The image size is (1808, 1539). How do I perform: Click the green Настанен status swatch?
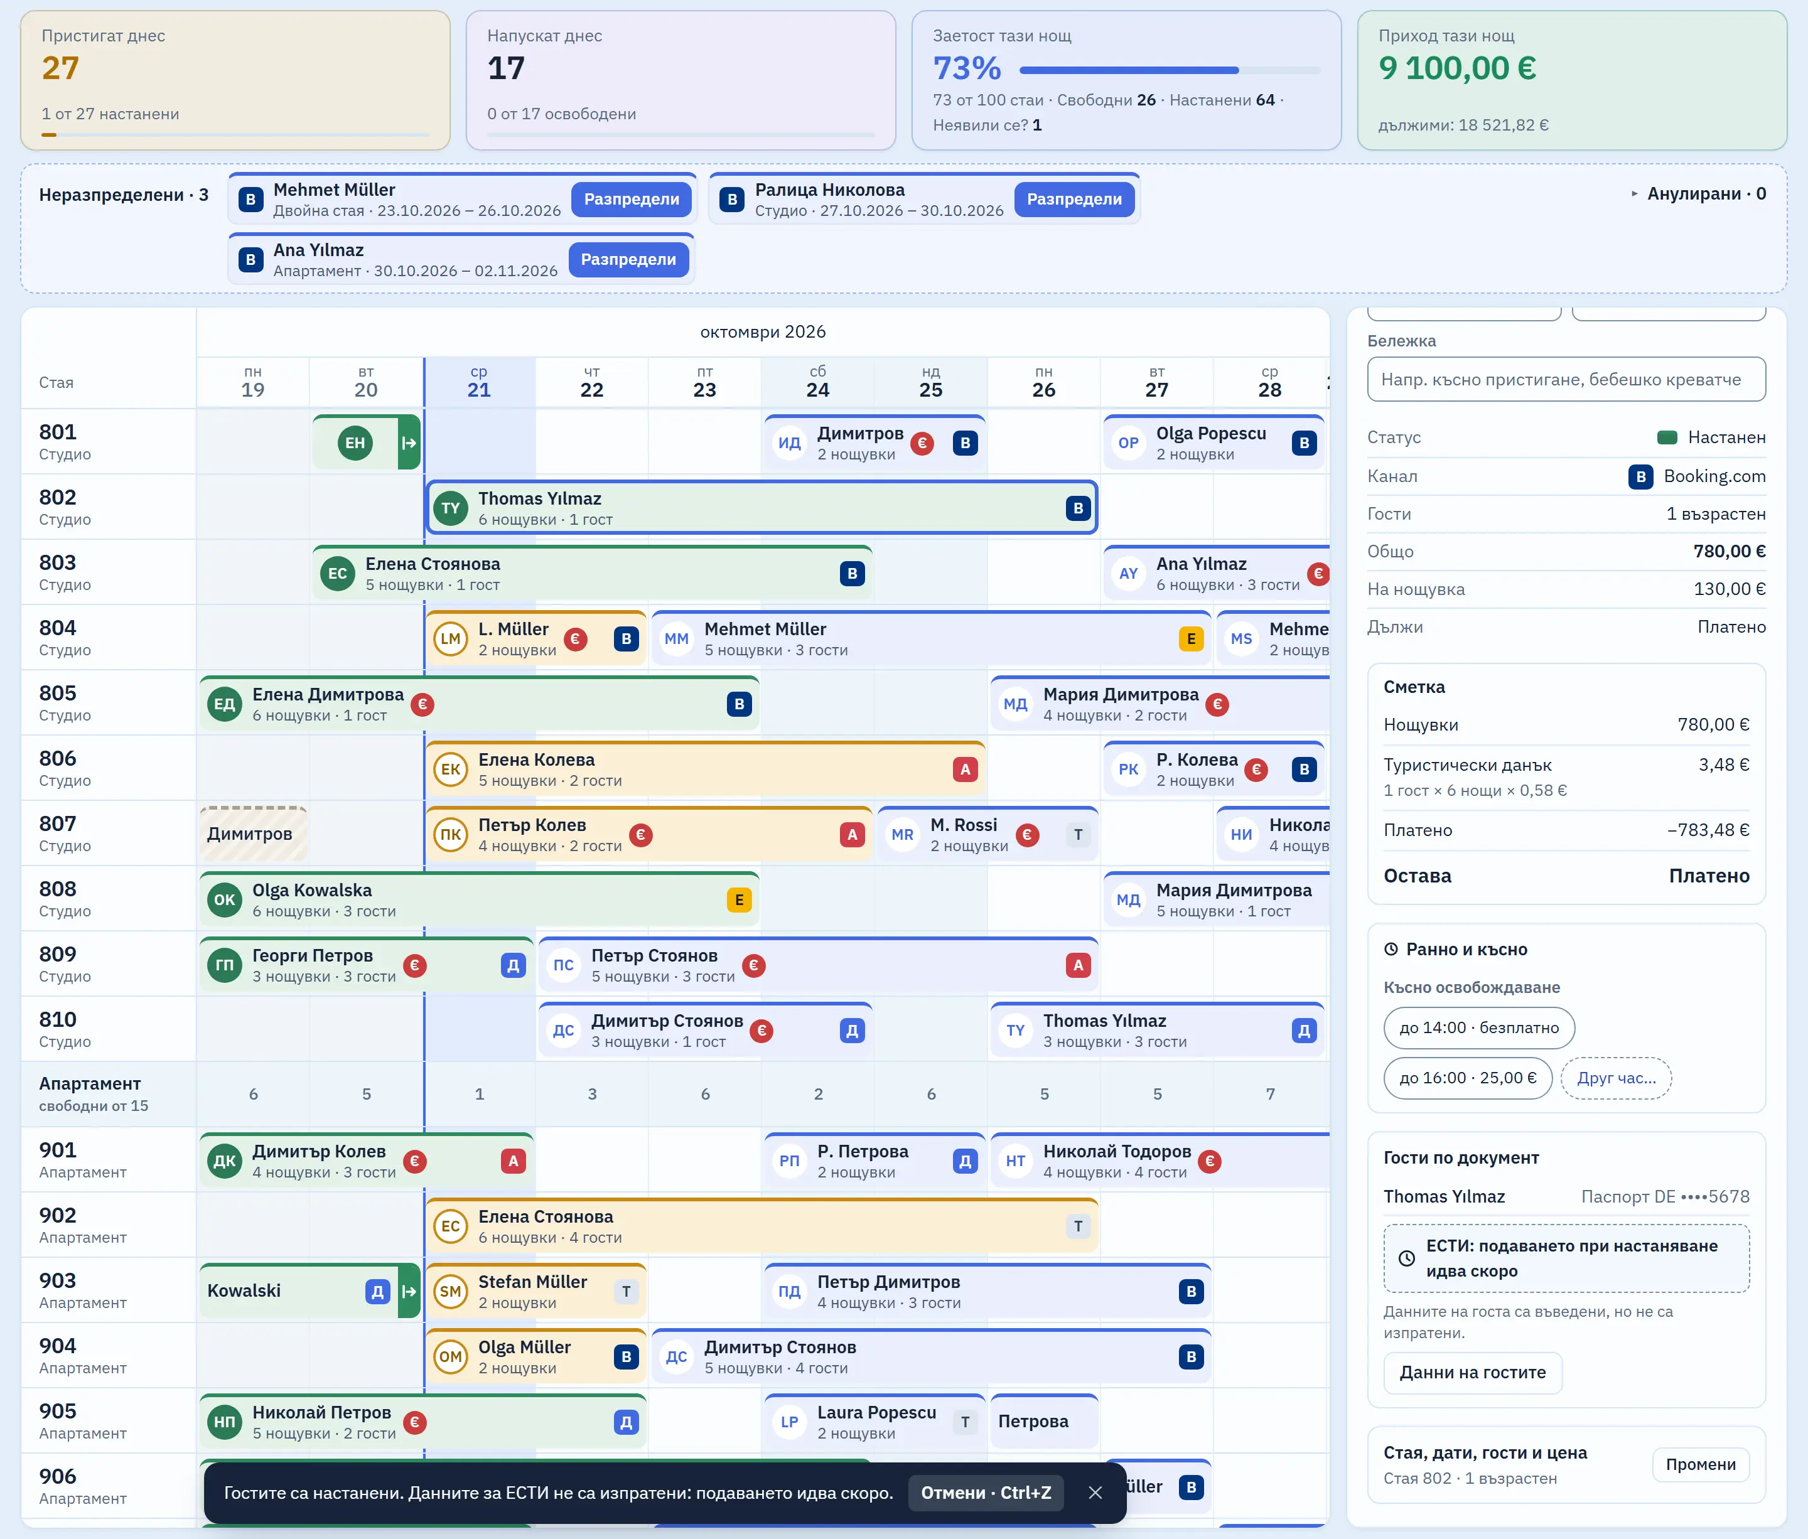[1667, 438]
